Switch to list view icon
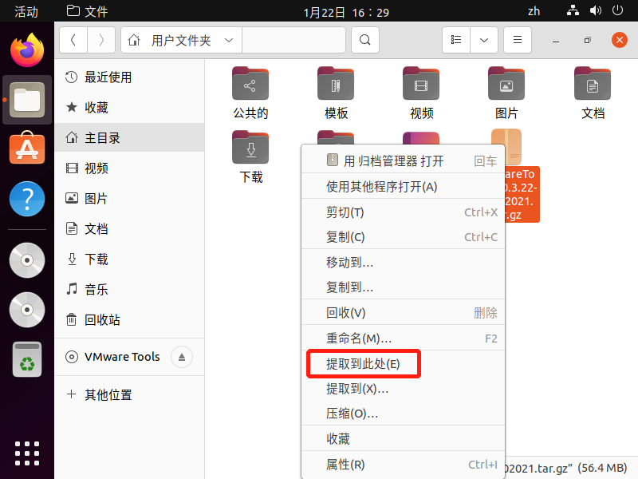 456,40
